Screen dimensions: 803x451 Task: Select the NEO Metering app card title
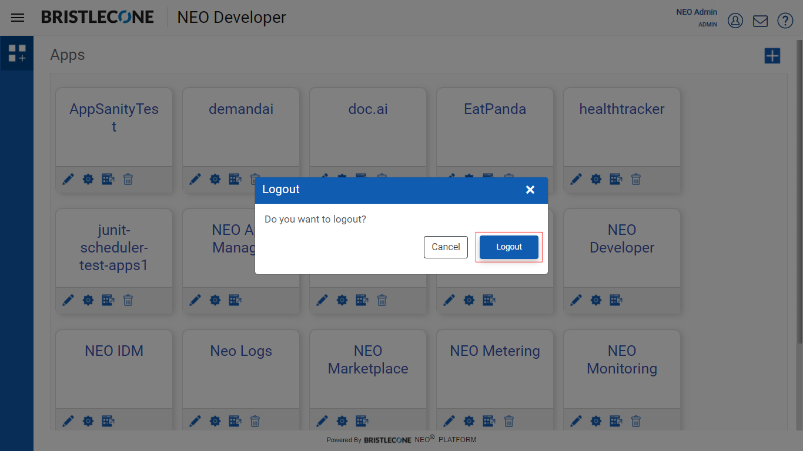click(x=495, y=351)
